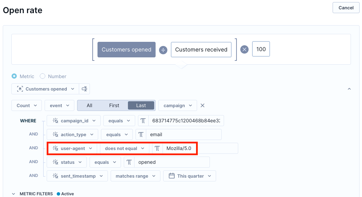
Task: Click the multiplication operator icon
Action: click(x=244, y=49)
